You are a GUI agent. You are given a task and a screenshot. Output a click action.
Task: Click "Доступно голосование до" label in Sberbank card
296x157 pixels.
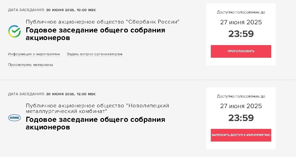(241, 12)
